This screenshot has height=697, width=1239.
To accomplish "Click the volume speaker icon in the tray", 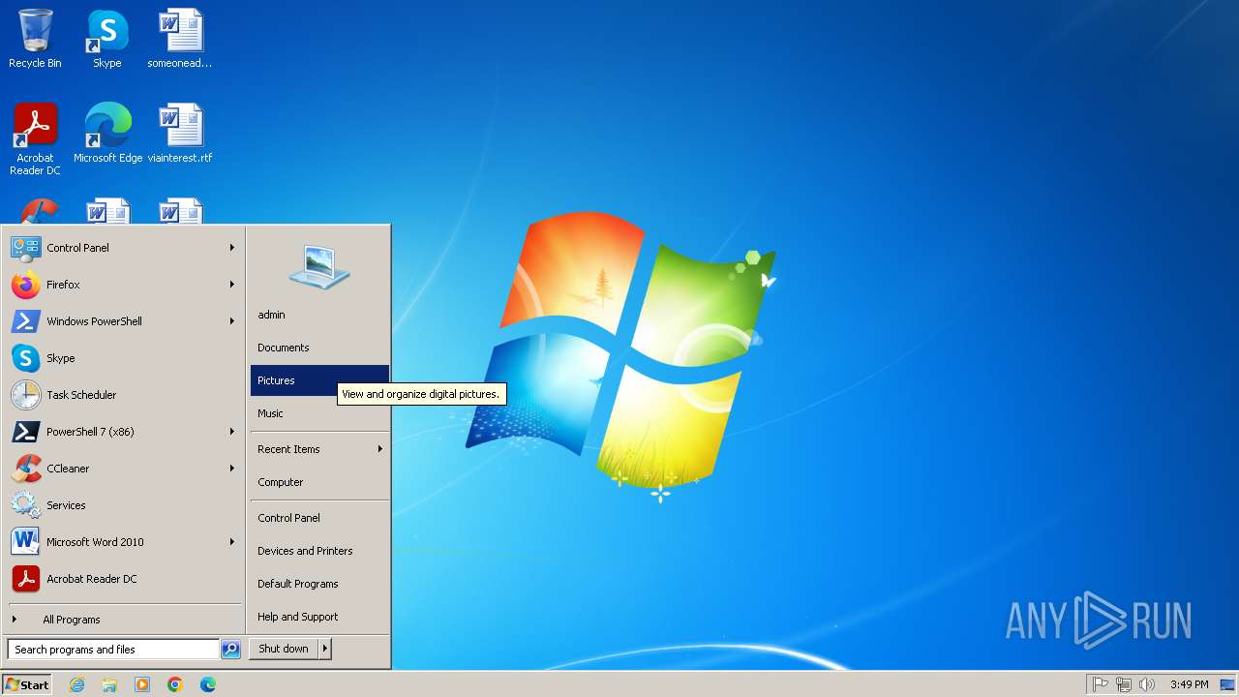I will pos(1147,684).
